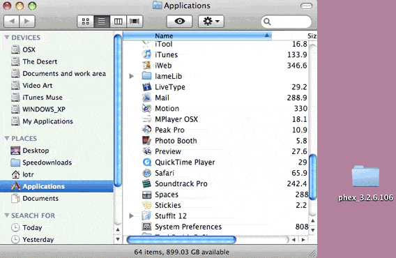Click the horizontal scroll left arrow
This screenshot has width=396, height=258.
tap(294, 240)
